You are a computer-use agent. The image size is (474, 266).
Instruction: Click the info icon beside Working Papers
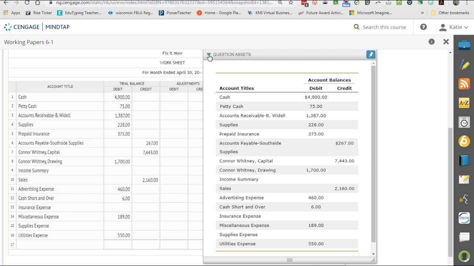pos(431,42)
